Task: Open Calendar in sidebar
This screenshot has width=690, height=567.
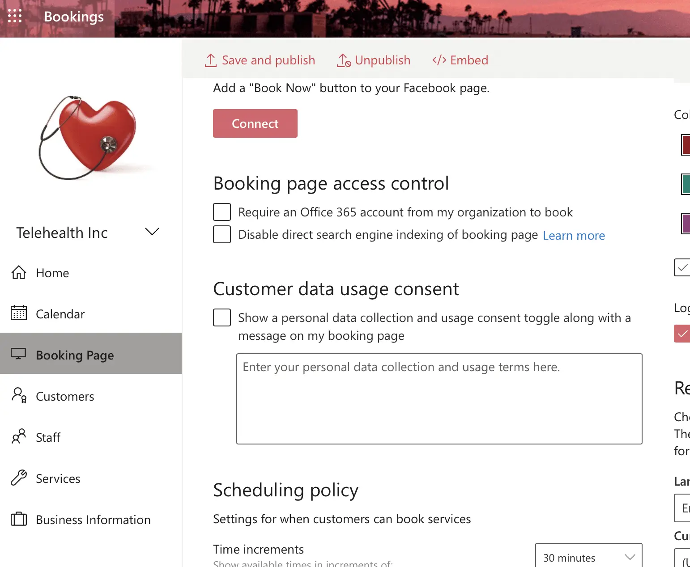Action: (x=91, y=314)
